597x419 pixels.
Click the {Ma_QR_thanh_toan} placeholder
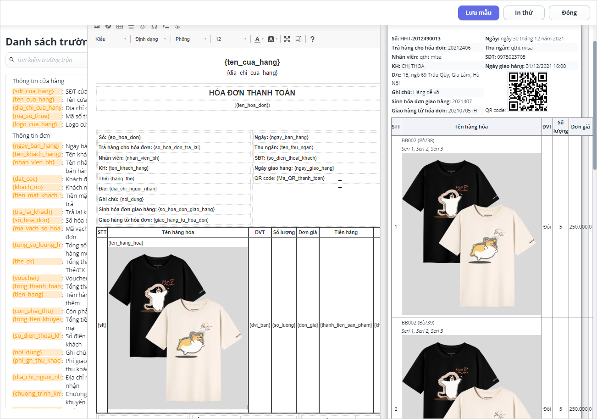tap(301, 178)
